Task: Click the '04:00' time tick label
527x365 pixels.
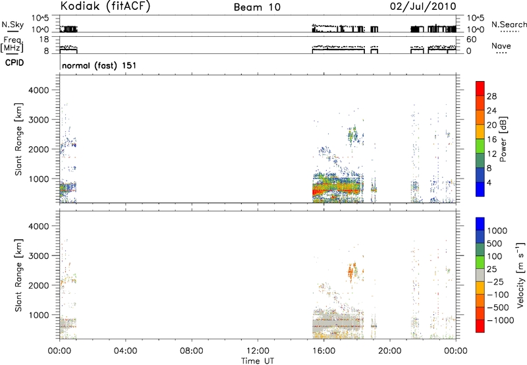Action: [125, 351]
